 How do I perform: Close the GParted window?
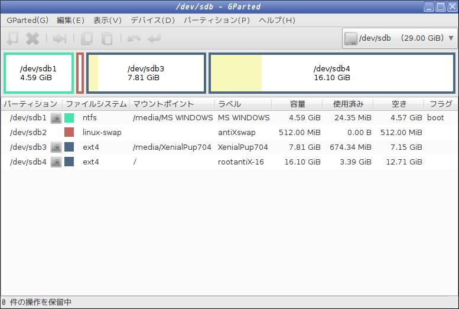pos(453,6)
